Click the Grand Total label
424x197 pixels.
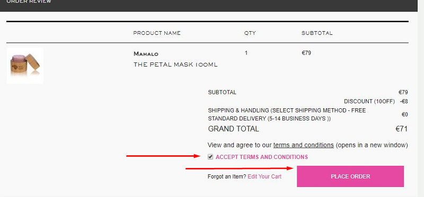tap(233, 129)
